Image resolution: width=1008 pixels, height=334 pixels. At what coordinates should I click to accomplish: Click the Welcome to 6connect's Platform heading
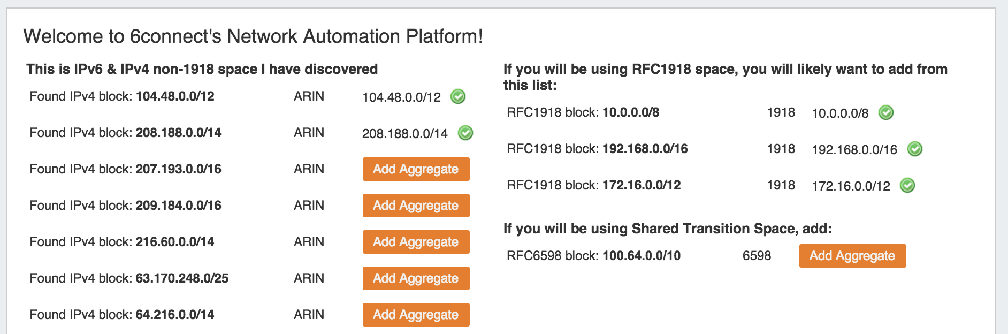coord(253,36)
